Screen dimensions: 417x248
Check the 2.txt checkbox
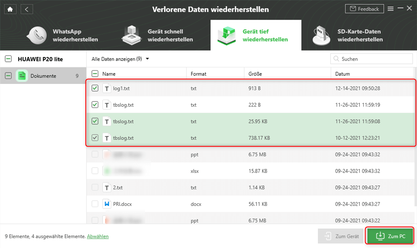tap(95, 187)
